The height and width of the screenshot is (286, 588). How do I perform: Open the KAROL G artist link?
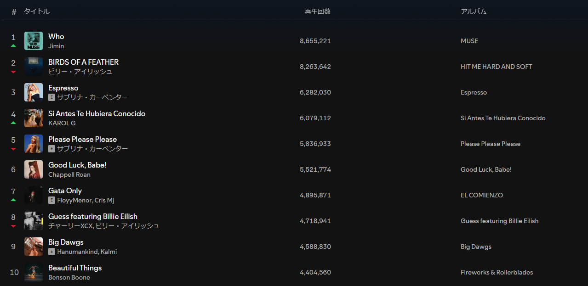tap(62, 123)
